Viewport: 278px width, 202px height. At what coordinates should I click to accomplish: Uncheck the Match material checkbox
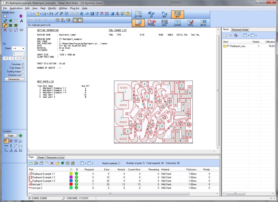119,163
